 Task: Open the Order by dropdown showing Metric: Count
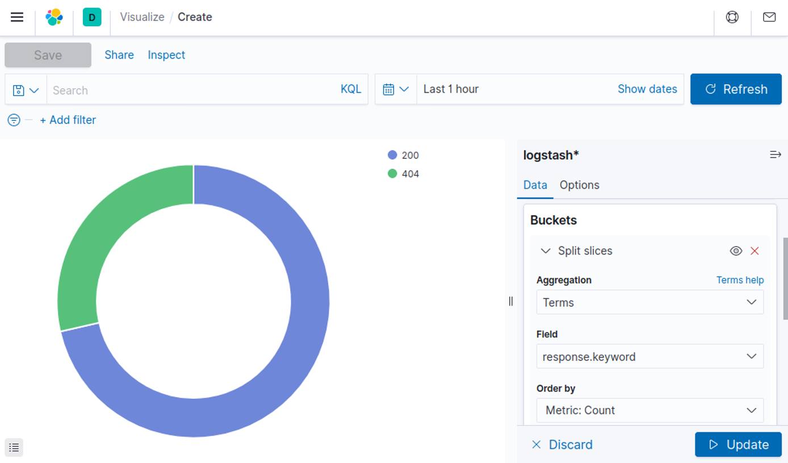tap(649, 410)
